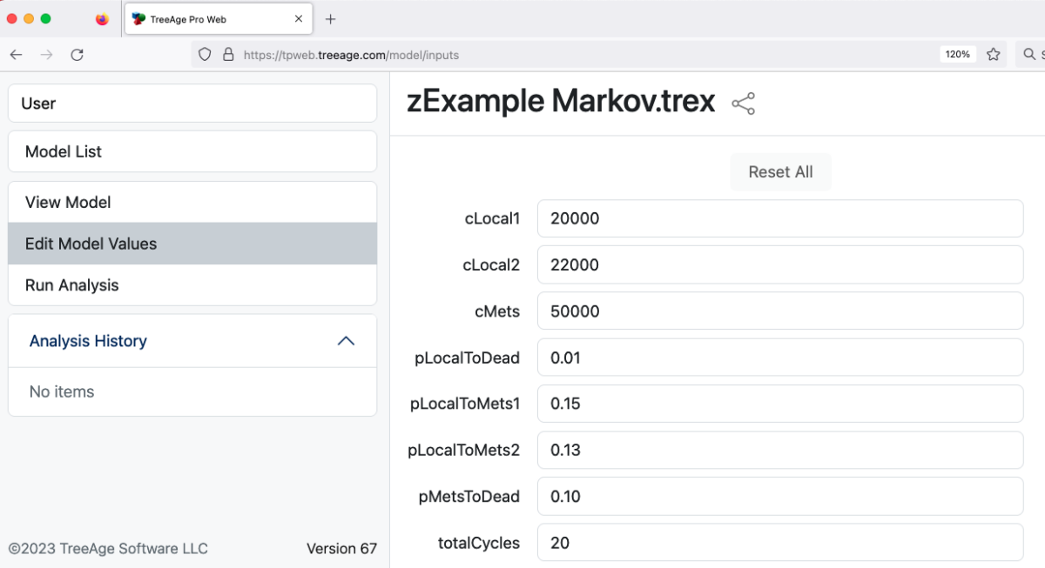
Task: Click the cMets value input field
Action: pyautogui.click(x=781, y=311)
